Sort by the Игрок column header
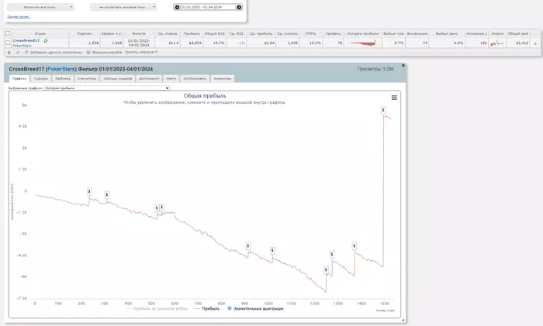This screenshot has height=326, width=543. tap(40, 33)
